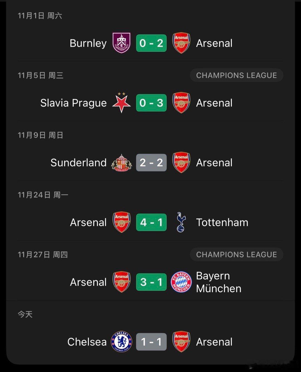
Task: Click the Bayern München club logo
Action: [181, 282]
